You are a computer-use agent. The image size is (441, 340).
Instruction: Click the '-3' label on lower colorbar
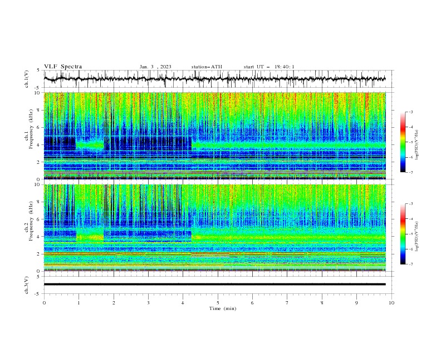coord(410,204)
